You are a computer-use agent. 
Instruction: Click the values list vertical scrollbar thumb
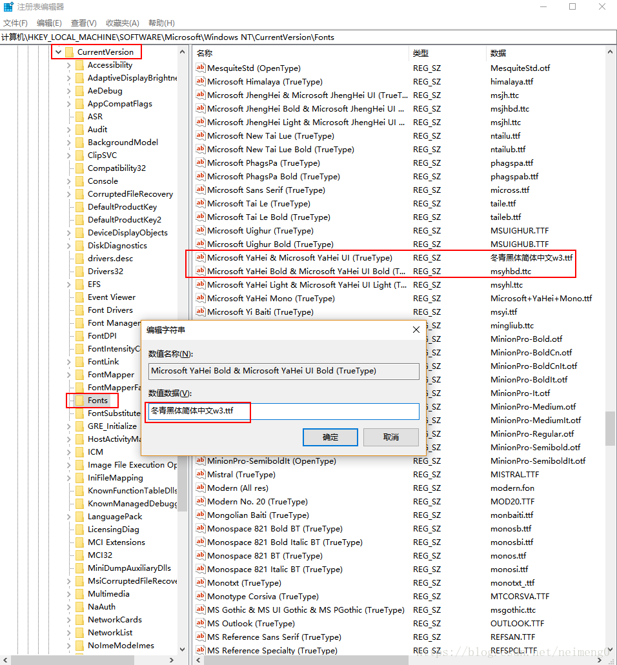click(x=610, y=428)
